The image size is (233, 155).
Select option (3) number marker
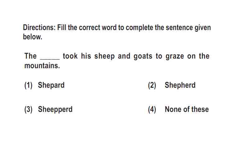coord(28,109)
